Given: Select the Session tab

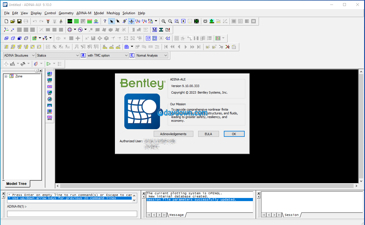Looking at the screenshot, I should pyautogui.click(x=291, y=215).
